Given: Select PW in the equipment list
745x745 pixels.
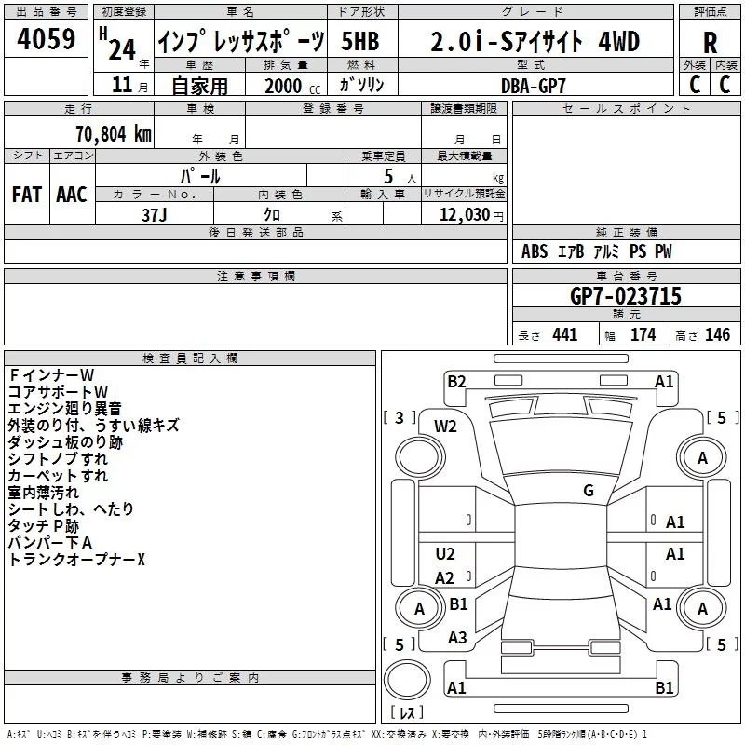Looking at the screenshot, I should [x=663, y=251].
